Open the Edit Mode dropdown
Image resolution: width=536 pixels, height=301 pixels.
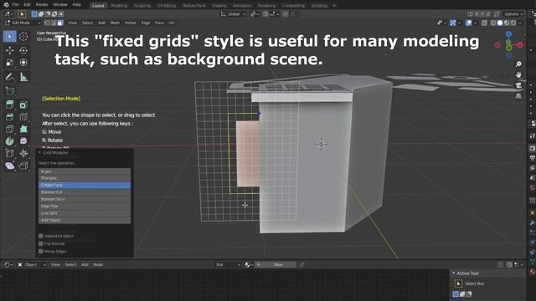tap(23, 23)
